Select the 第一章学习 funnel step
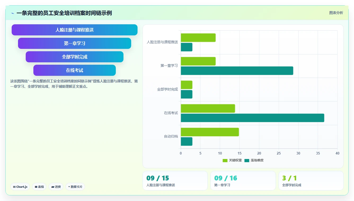The width and height of the screenshot is (354, 201). click(74, 43)
